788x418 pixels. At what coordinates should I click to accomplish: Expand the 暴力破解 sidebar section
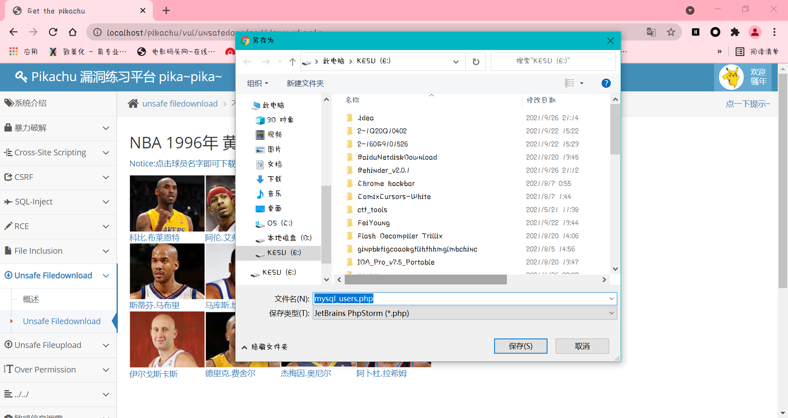(x=58, y=128)
